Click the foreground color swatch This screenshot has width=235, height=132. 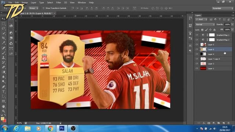(2, 118)
